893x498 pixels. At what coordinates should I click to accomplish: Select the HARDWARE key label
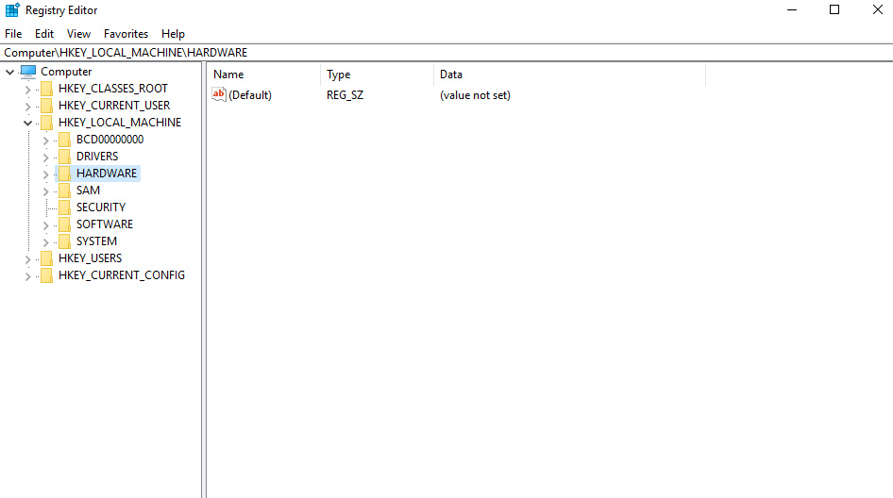[107, 174]
